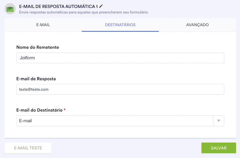Click the green envelope autoresponder icon
Image resolution: width=240 pixels, height=158 pixels.
tap(10, 8)
